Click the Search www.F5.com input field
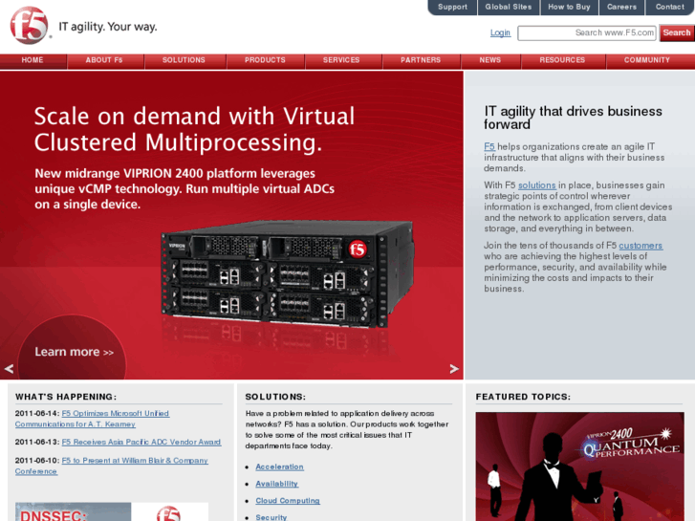 (587, 33)
